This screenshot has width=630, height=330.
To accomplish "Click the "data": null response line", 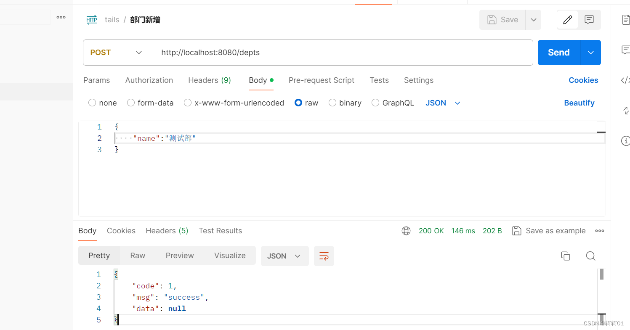I will click(159, 309).
